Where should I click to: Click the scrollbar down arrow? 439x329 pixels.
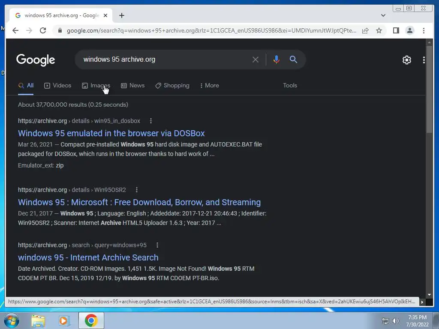429,295
